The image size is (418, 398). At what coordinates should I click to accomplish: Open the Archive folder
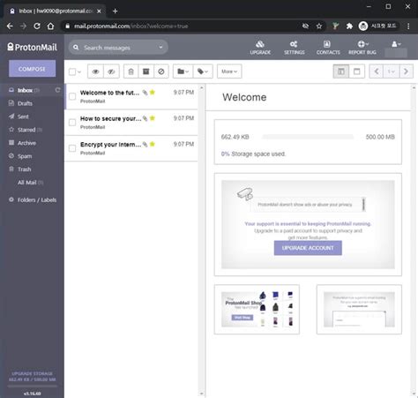pyautogui.click(x=26, y=143)
